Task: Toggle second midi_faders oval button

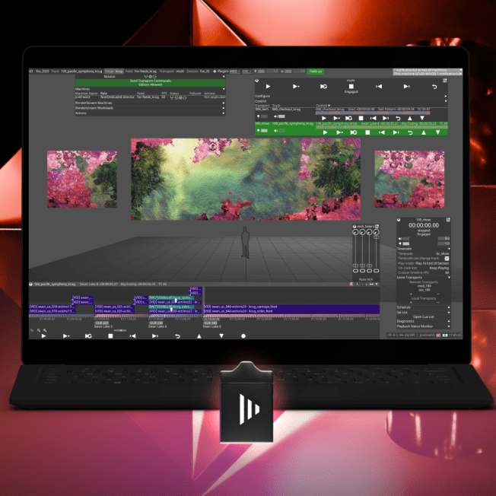Action: [x=363, y=271]
